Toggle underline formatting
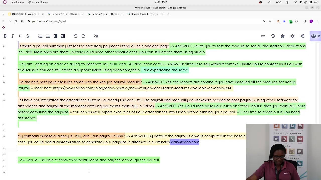Viewport: 321px width, 180px height. [20, 36]
